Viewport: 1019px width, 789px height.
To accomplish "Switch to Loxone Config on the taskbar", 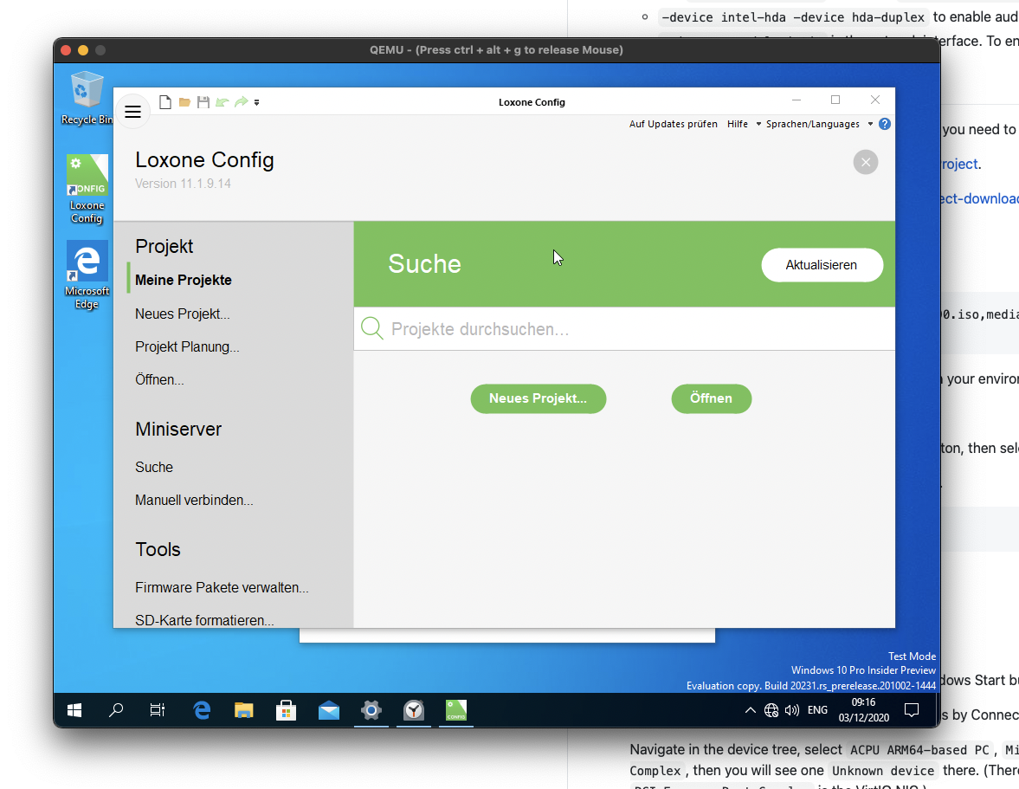I will pos(456,710).
